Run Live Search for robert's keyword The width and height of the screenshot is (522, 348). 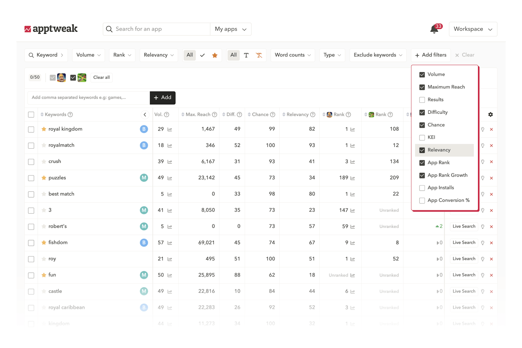(463, 226)
